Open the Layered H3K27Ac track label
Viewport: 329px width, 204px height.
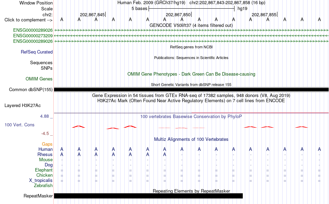coord(23,106)
